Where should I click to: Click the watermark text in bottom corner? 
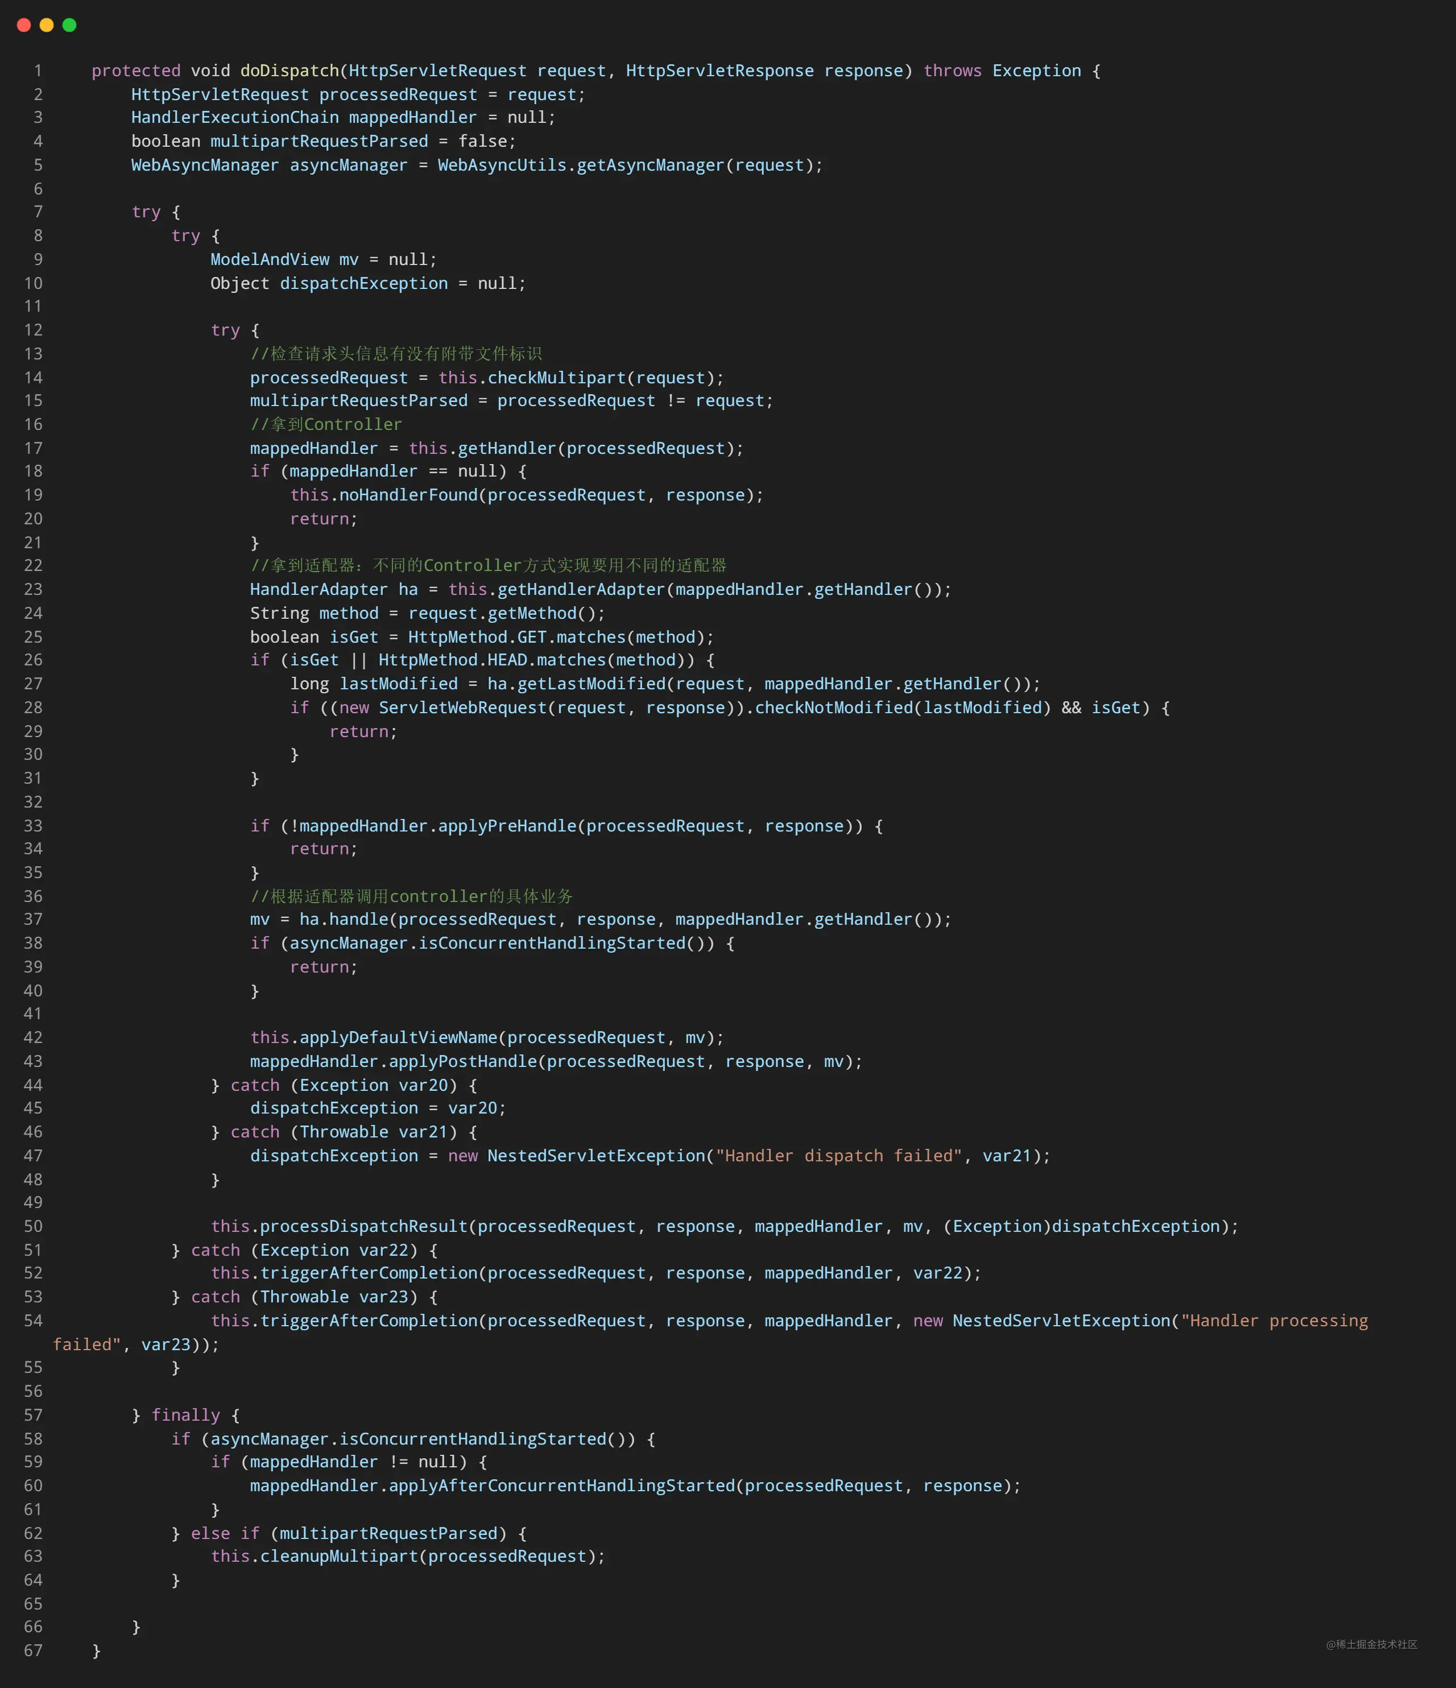[x=1371, y=1644]
